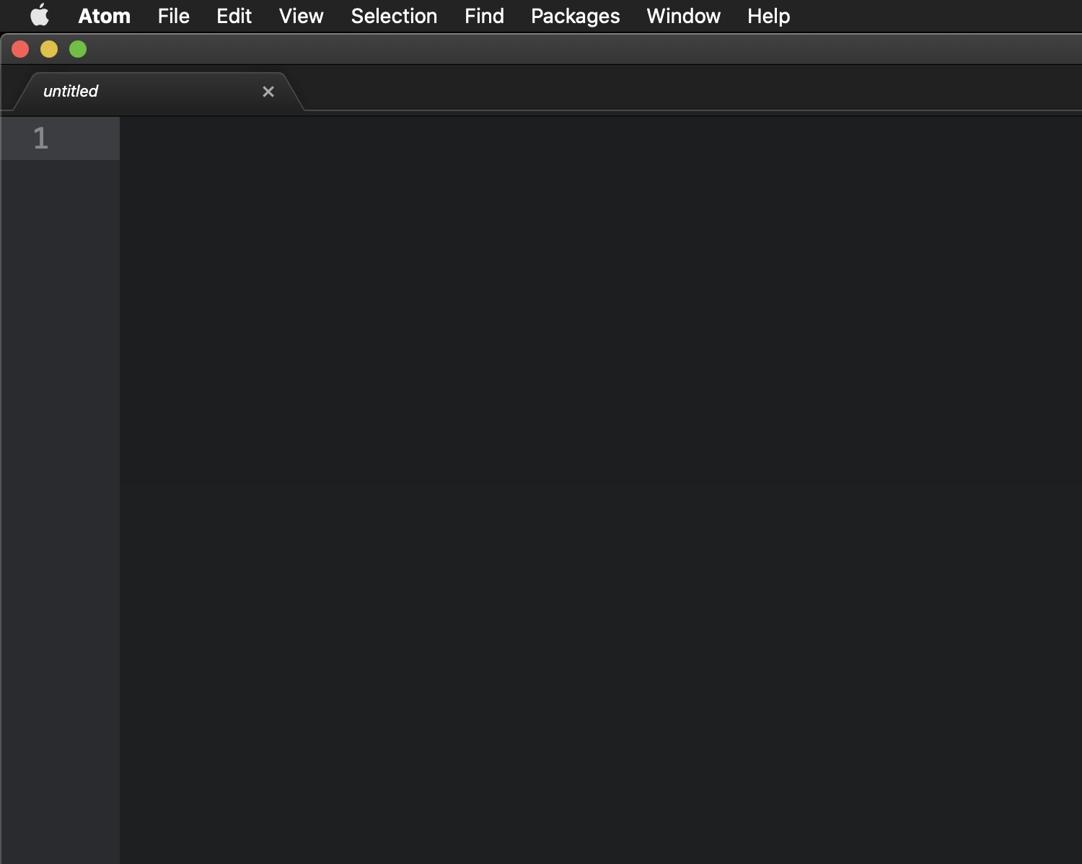Click the empty tab bar right of untitled

685,90
